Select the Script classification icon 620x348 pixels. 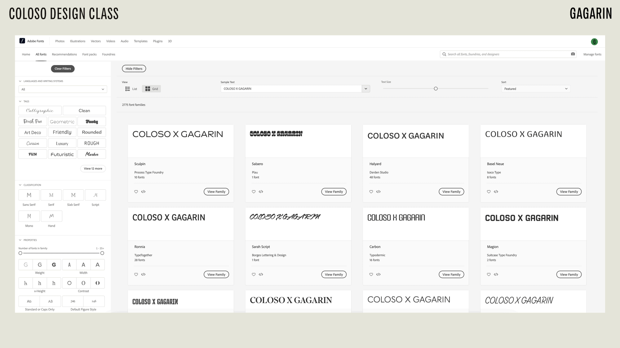point(95,195)
